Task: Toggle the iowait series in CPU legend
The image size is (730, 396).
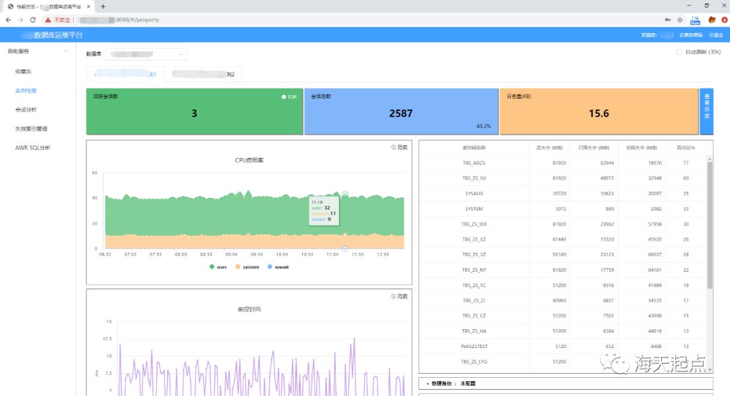Action: tap(278, 267)
